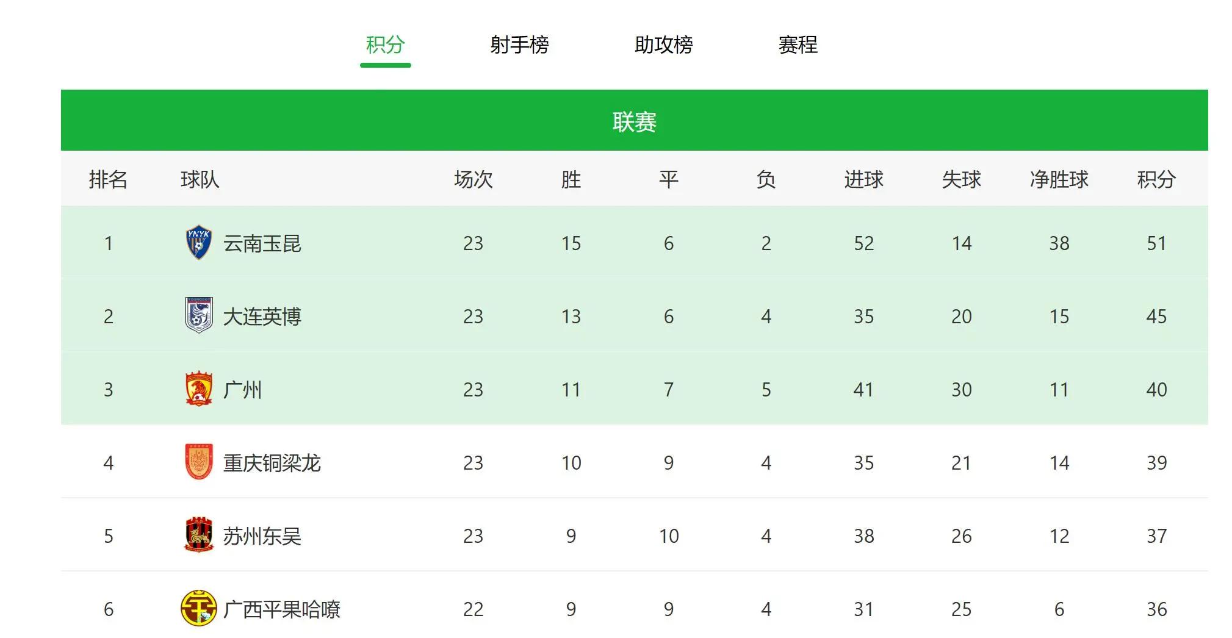The height and width of the screenshot is (638, 1232).
Task: Click the 广州 team crest icon
Action: tap(198, 389)
